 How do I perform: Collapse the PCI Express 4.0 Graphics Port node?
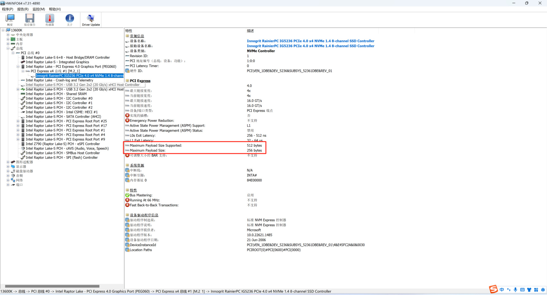pos(18,67)
